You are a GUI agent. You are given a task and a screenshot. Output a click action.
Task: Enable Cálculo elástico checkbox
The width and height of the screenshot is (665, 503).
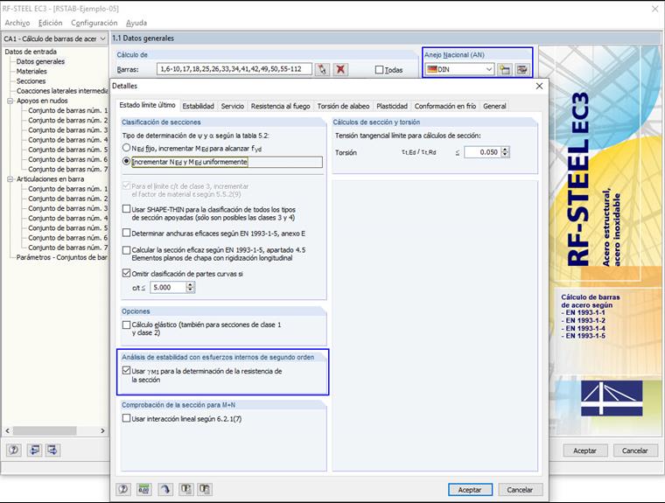pos(126,325)
